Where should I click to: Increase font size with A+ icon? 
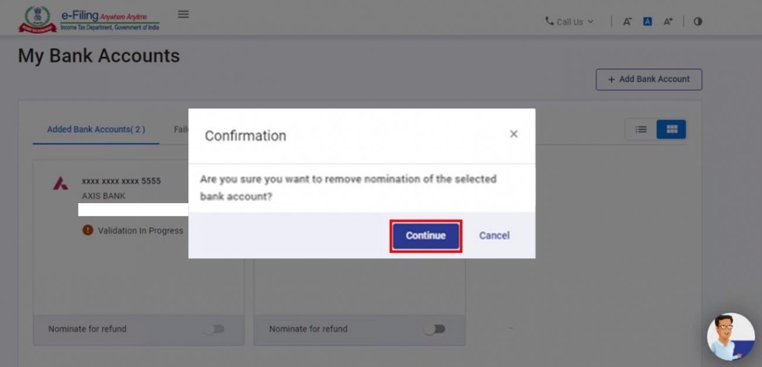coord(668,22)
